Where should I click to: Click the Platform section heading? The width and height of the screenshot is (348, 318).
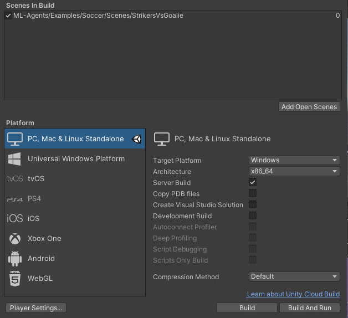click(20, 123)
